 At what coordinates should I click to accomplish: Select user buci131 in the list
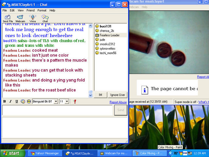point(105,26)
